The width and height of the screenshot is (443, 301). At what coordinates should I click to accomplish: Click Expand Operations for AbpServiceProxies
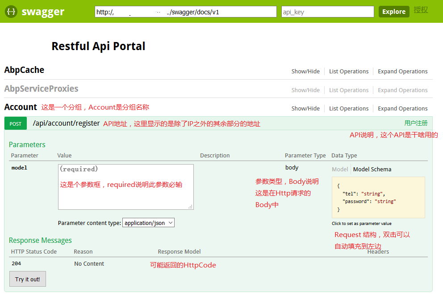(x=403, y=90)
